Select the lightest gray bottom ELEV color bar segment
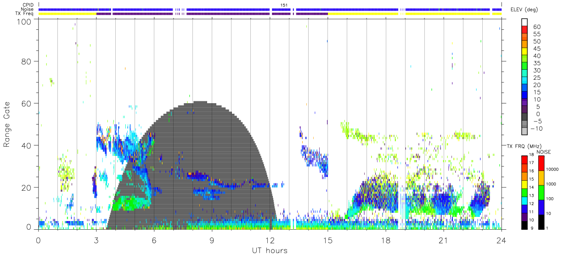This screenshot has height=260, width=564. 525,132
